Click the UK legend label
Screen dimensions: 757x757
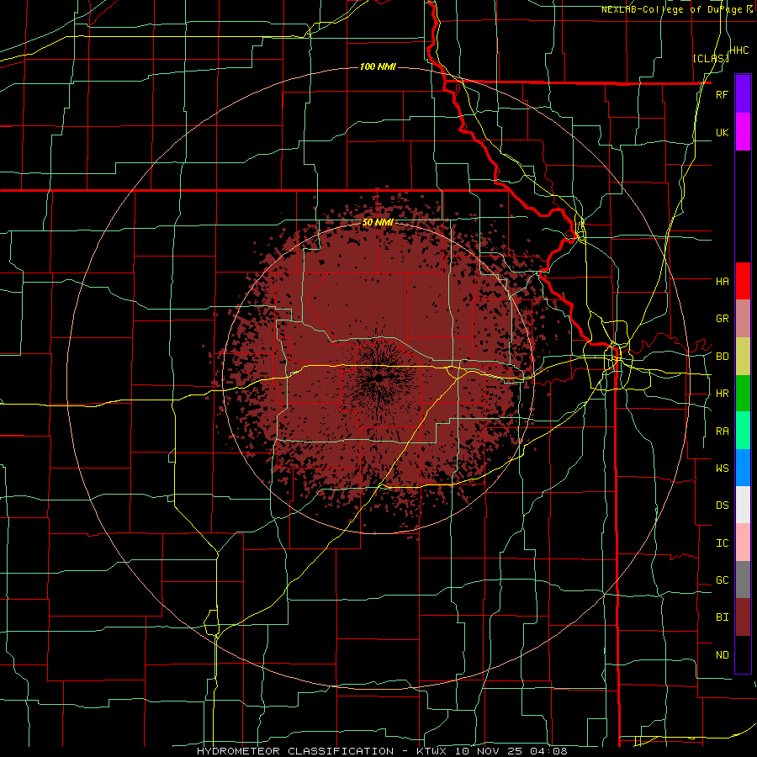point(722,132)
